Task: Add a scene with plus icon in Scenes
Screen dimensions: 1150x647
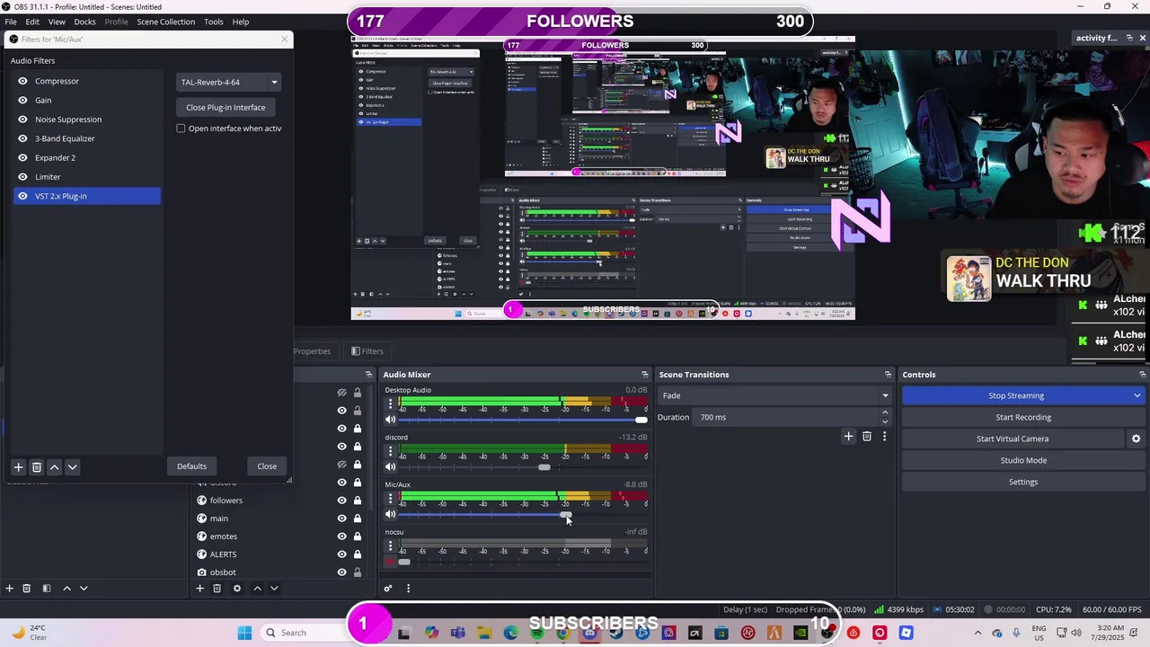Action: click(x=9, y=589)
